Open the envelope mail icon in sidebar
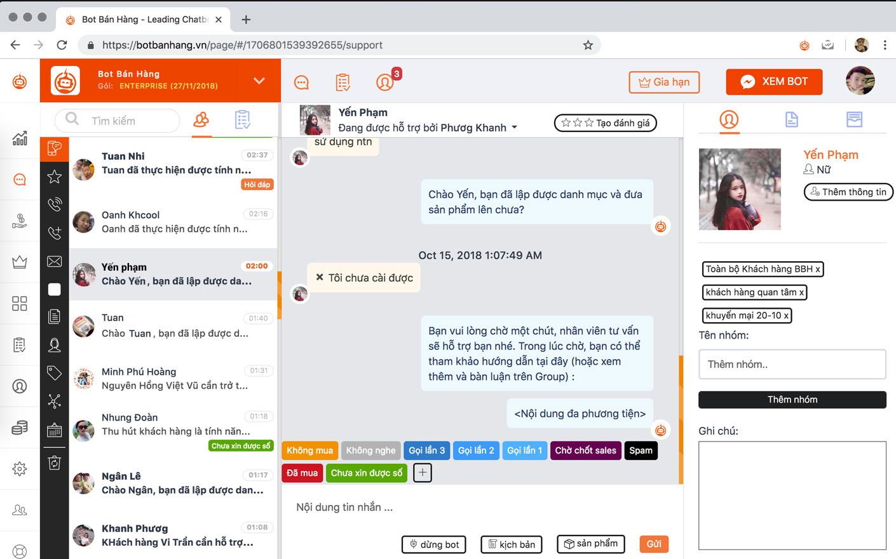Image resolution: width=896 pixels, height=559 pixels. point(55,261)
